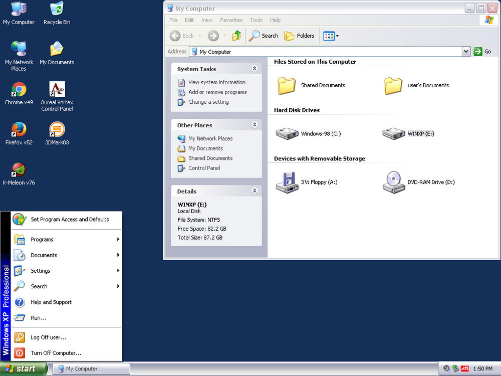This screenshot has width=501, height=376.
Task: Click the Up folder toolbar icon
Action: 237,36
